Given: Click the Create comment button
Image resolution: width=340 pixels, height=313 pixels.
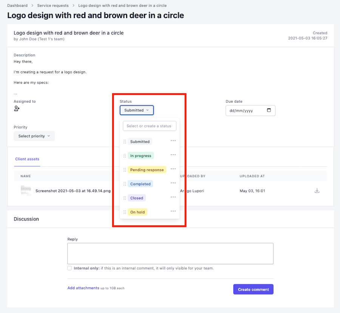Looking at the screenshot, I should click(x=253, y=289).
